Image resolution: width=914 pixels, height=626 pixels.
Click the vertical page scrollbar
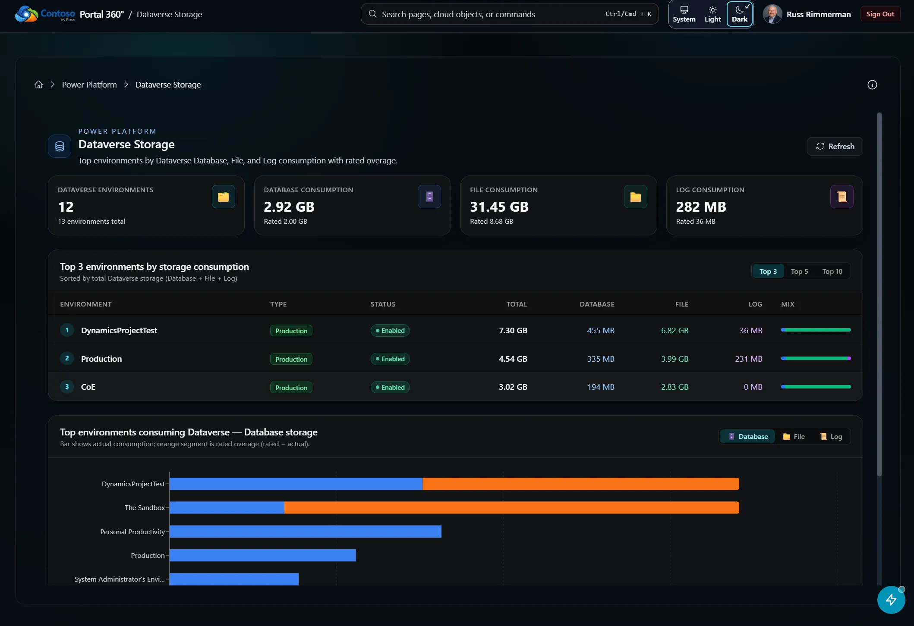[879, 294]
